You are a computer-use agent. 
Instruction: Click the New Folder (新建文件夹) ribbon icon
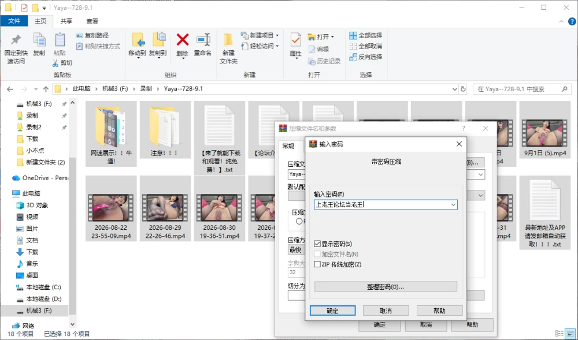pyautogui.click(x=228, y=40)
